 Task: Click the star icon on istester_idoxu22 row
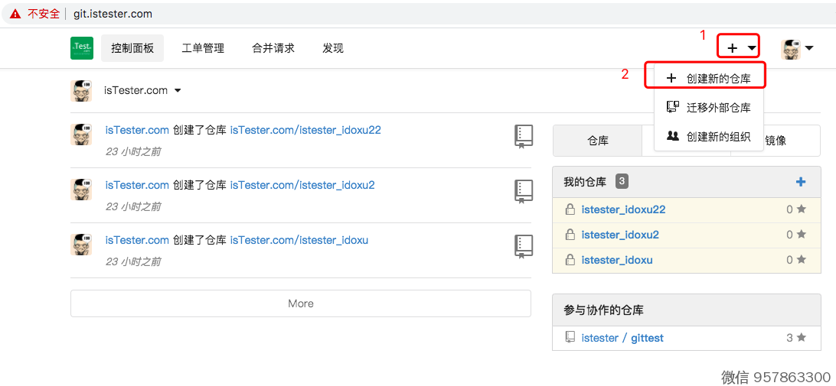[x=802, y=209]
